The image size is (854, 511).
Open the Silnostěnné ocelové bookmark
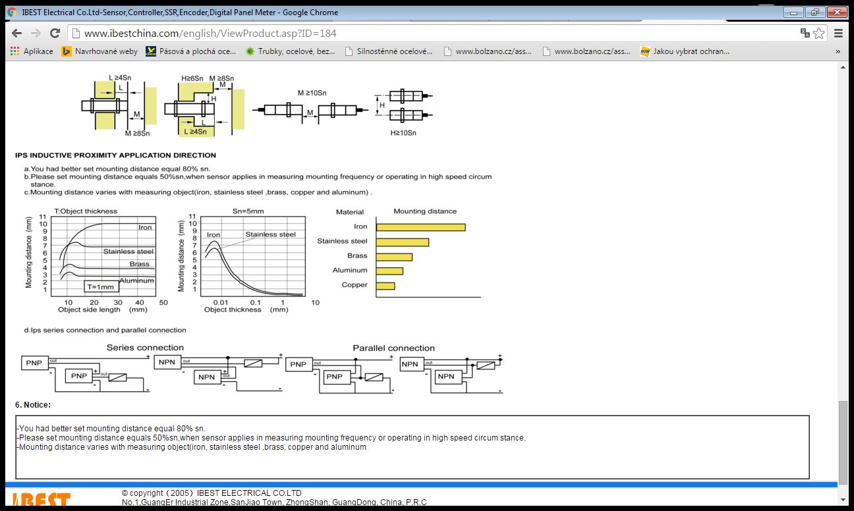click(x=389, y=51)
